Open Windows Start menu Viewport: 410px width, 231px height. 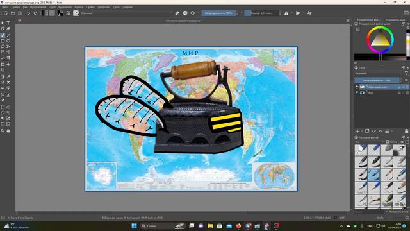point(134,226)
